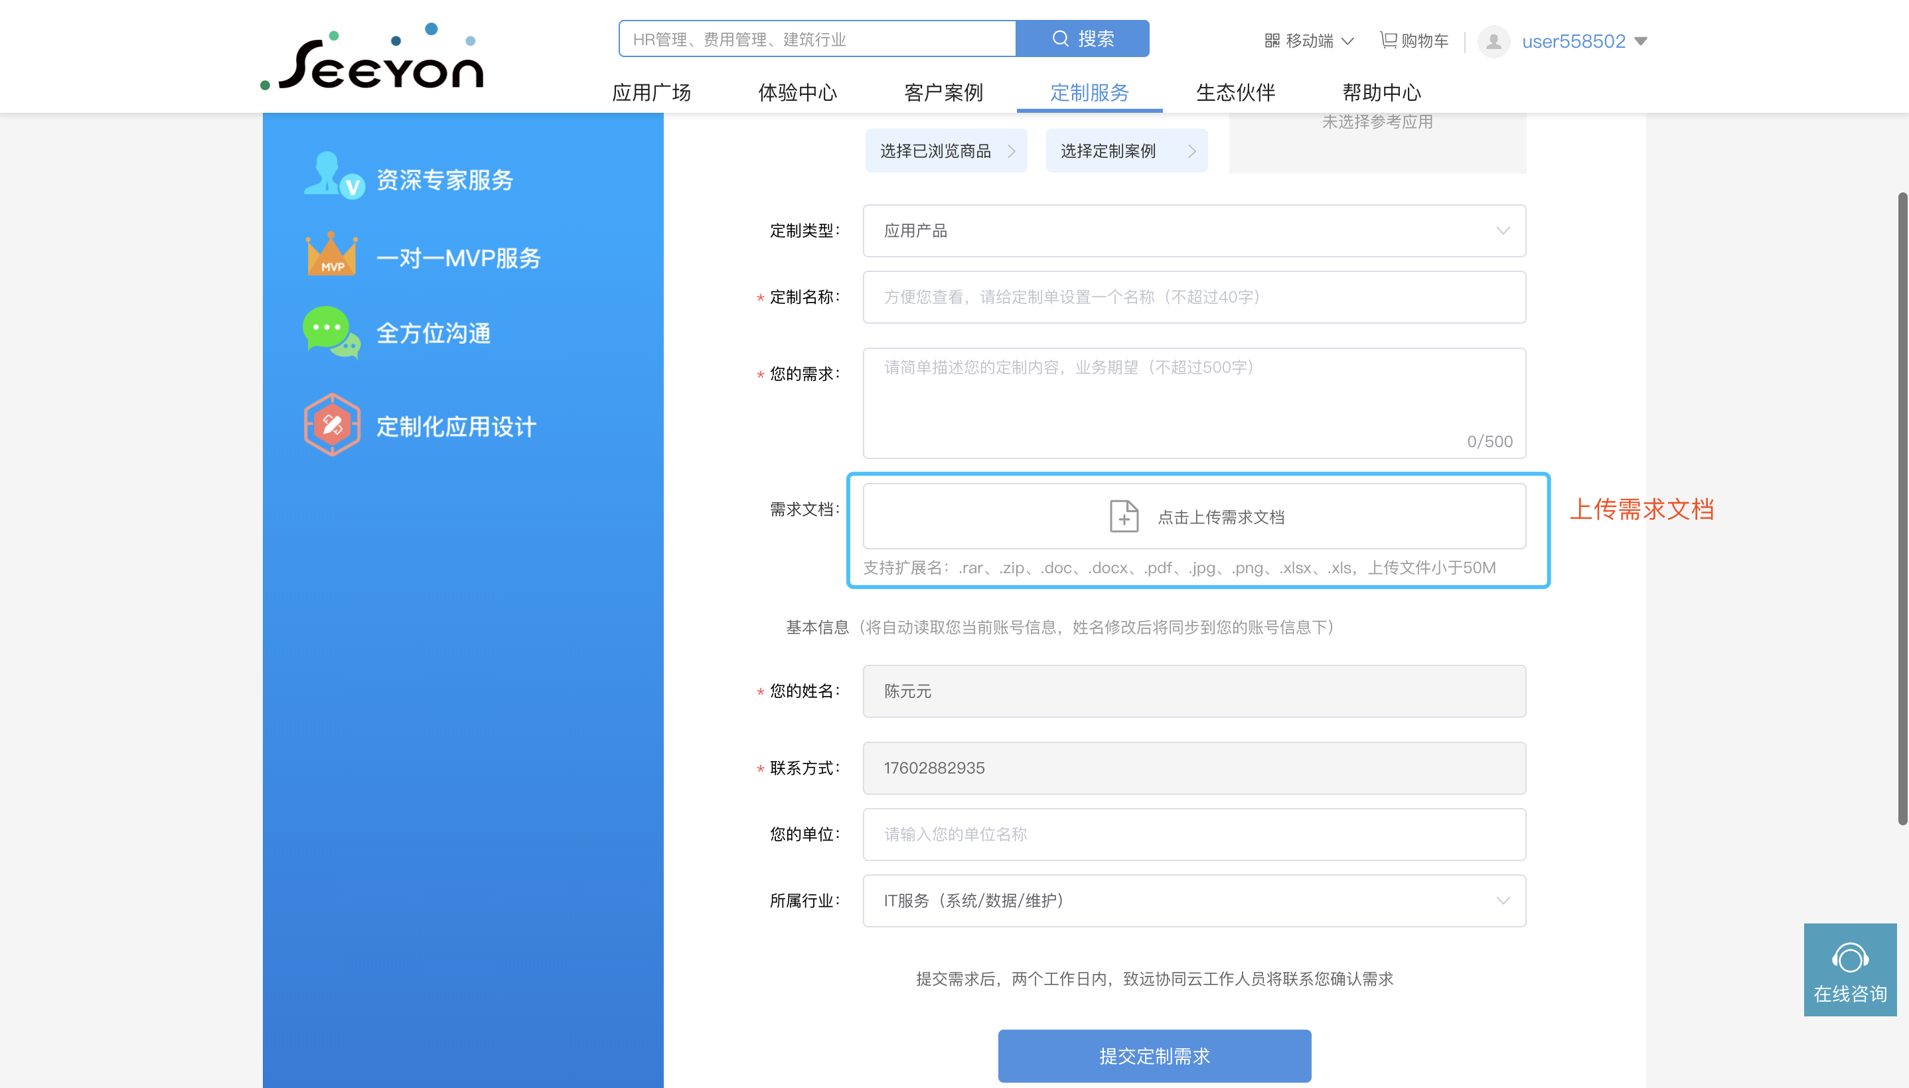Click 在线咨询 floating button
1909x1088 pixels.
click(x=1850, y=970)
